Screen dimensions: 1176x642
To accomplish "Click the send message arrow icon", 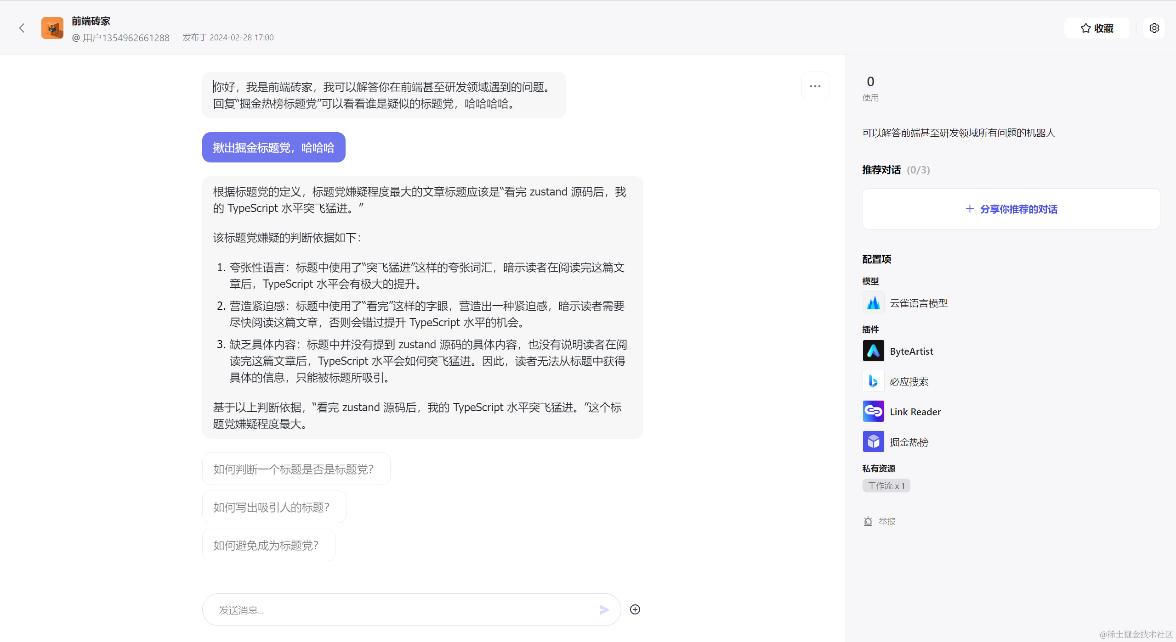I will click(604, 609).
